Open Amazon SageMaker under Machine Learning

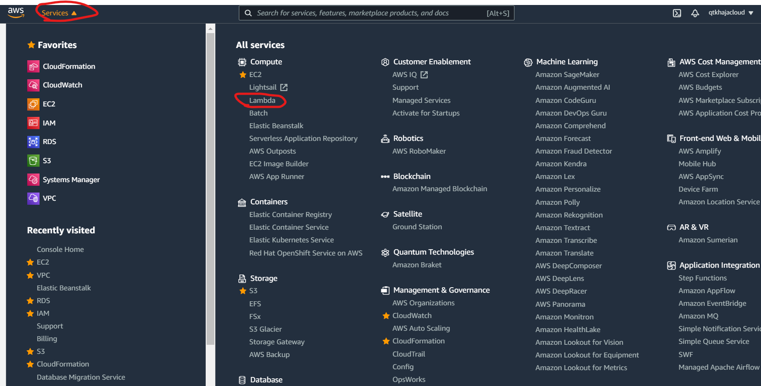567,75
